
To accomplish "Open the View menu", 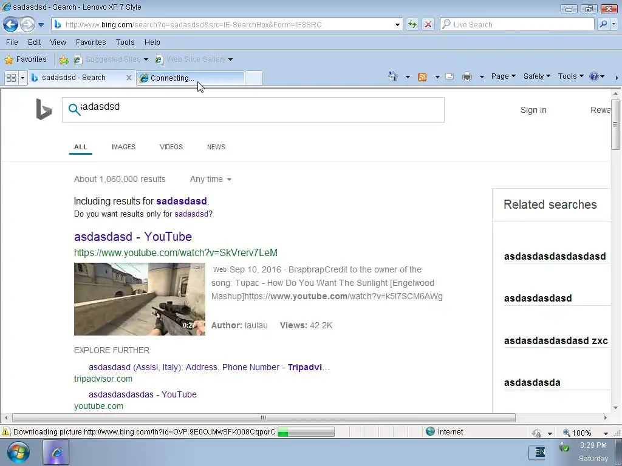I will [58, 42].
